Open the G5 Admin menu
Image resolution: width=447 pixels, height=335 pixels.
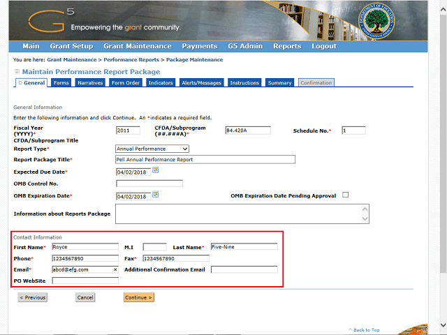point(245,46)
